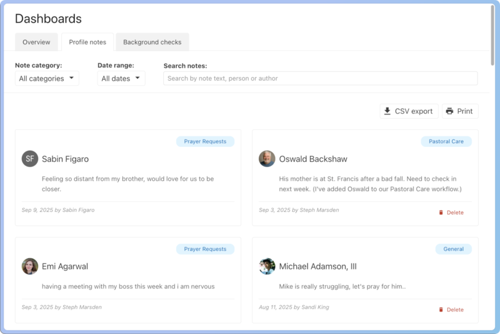Click the page vertical scrollbar

(492, 35)
